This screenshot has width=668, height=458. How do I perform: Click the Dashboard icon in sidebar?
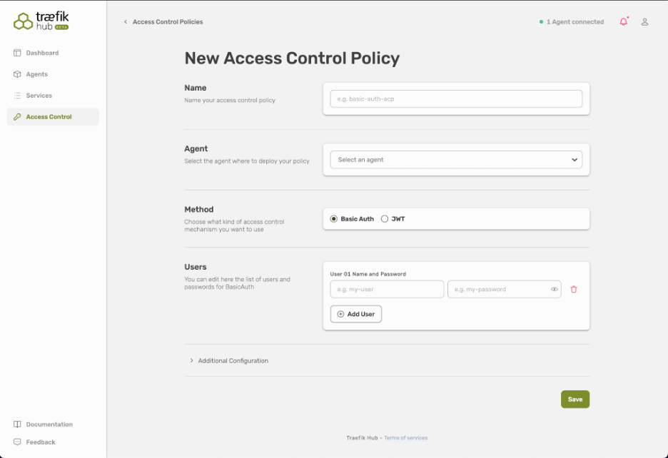18,53
